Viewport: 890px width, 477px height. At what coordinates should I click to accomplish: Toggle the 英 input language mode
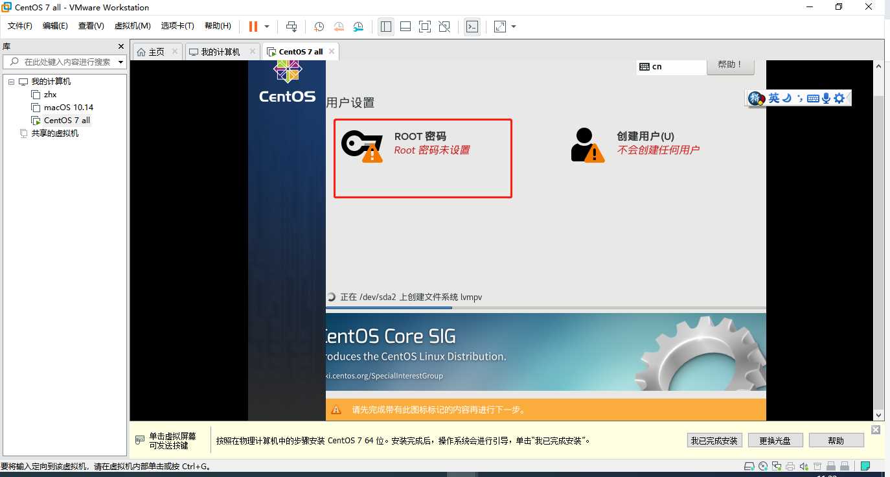point(774,99)
